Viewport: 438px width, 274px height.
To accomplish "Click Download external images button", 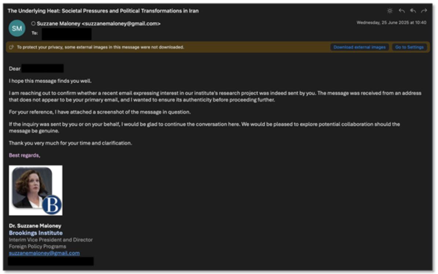I will [x=359, y=47].
